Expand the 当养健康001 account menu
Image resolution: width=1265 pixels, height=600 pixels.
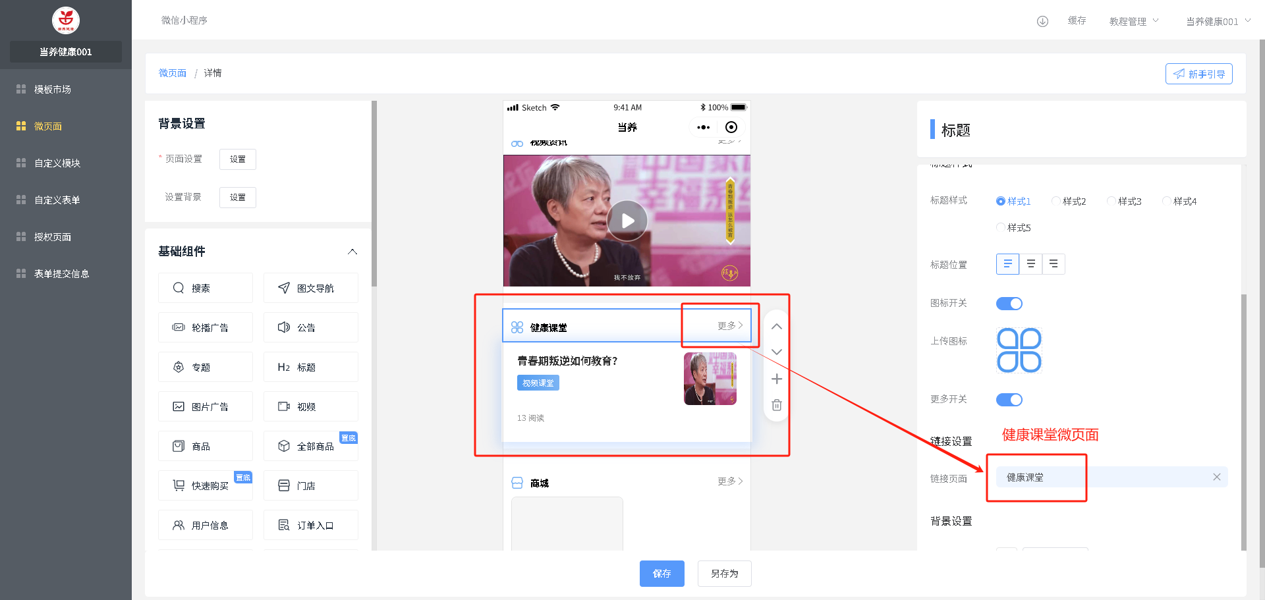[1218, 21]
